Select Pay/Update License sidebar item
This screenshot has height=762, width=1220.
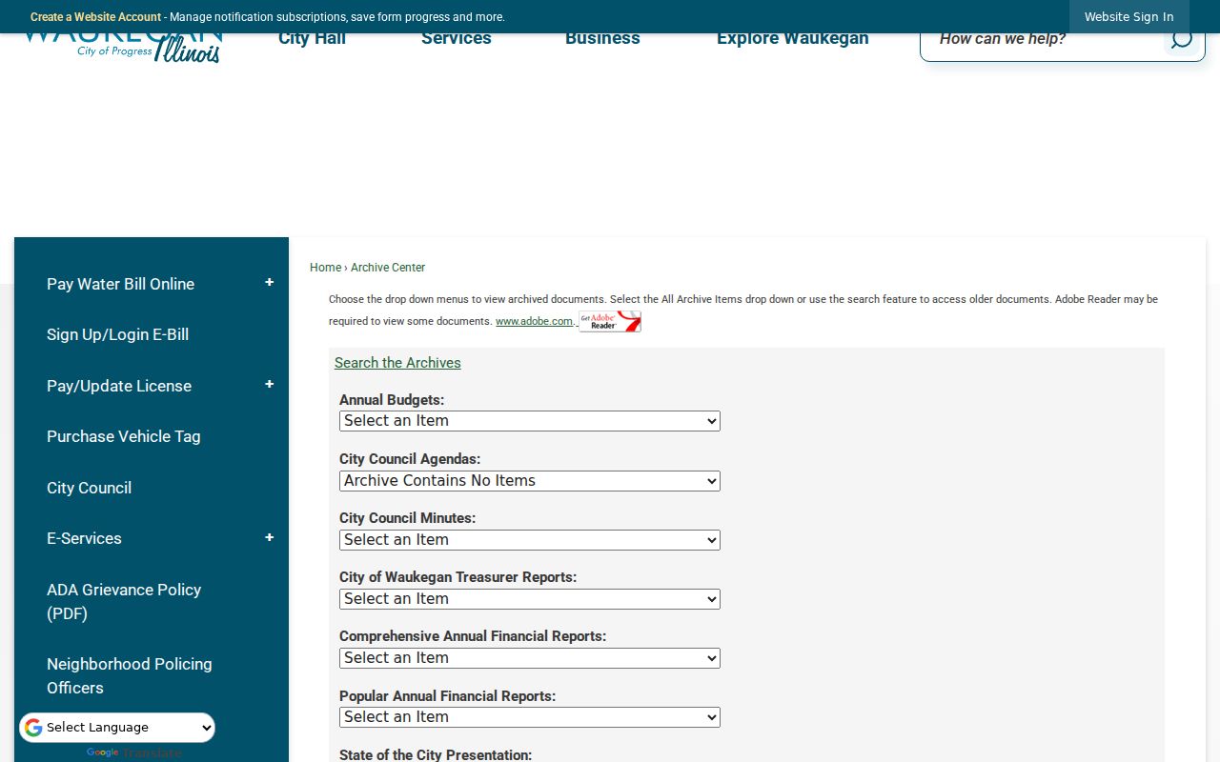coord(119,386)
